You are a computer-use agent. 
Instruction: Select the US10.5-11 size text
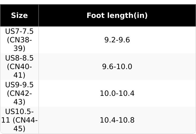coord(19,112)
